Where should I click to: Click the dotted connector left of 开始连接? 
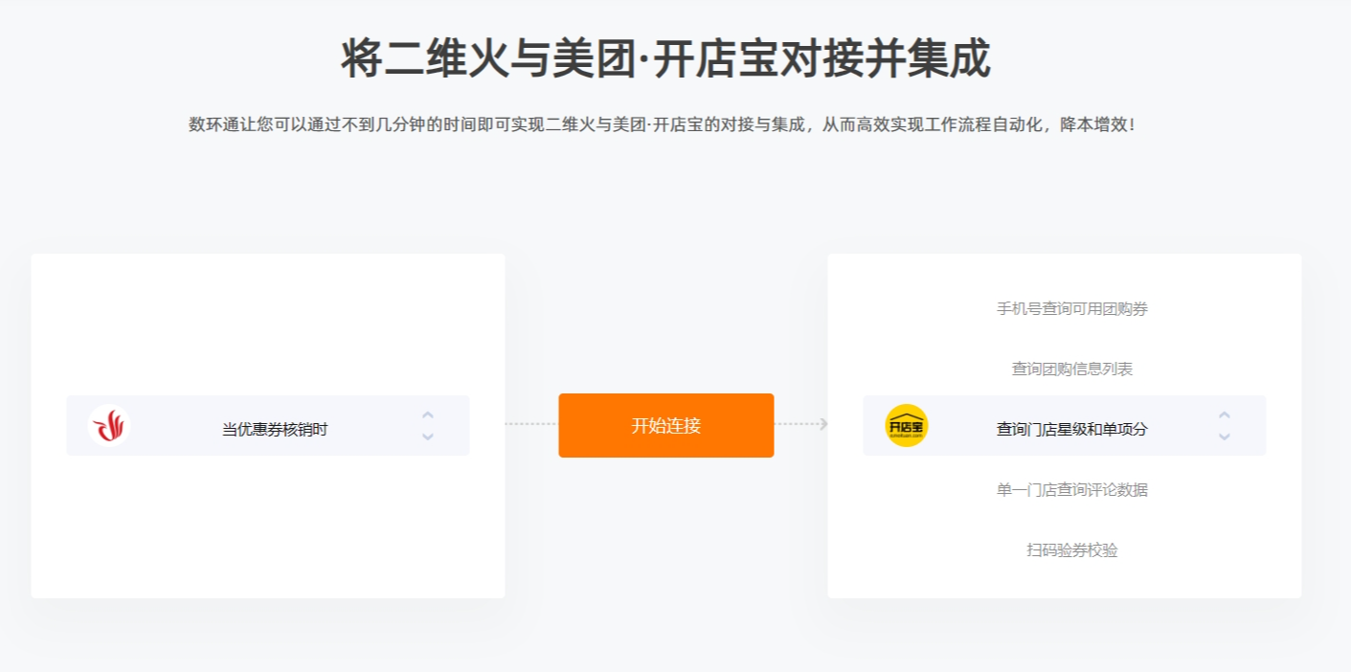[531, 424]
